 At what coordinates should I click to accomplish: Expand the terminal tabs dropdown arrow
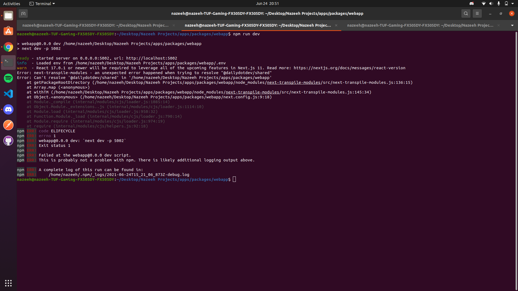tap(512, 25)
